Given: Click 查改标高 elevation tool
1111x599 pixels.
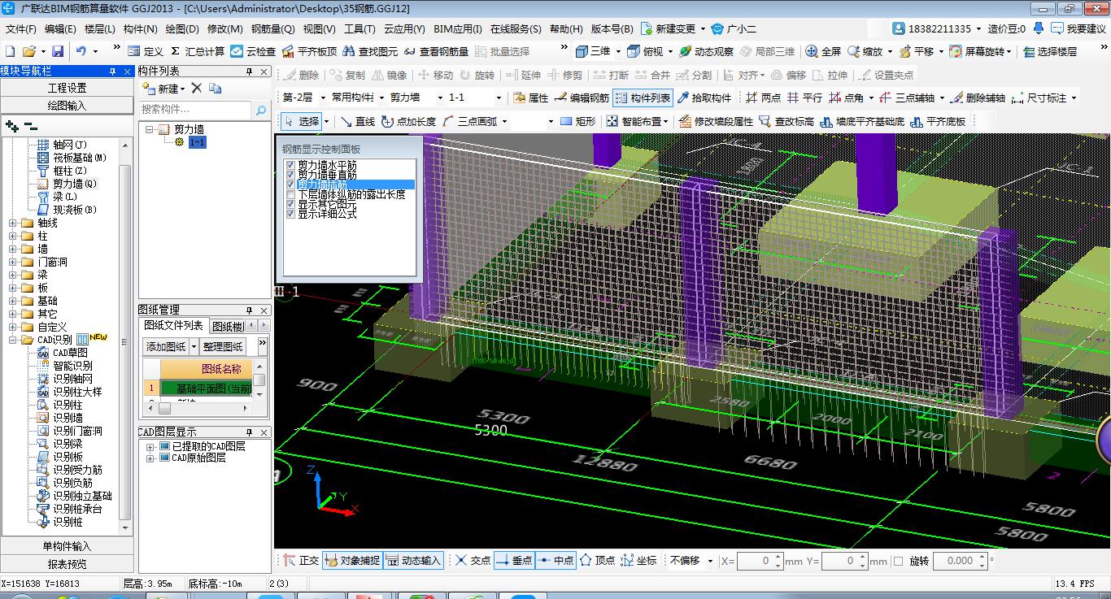Looking at the screenshot, I should 786,121.
